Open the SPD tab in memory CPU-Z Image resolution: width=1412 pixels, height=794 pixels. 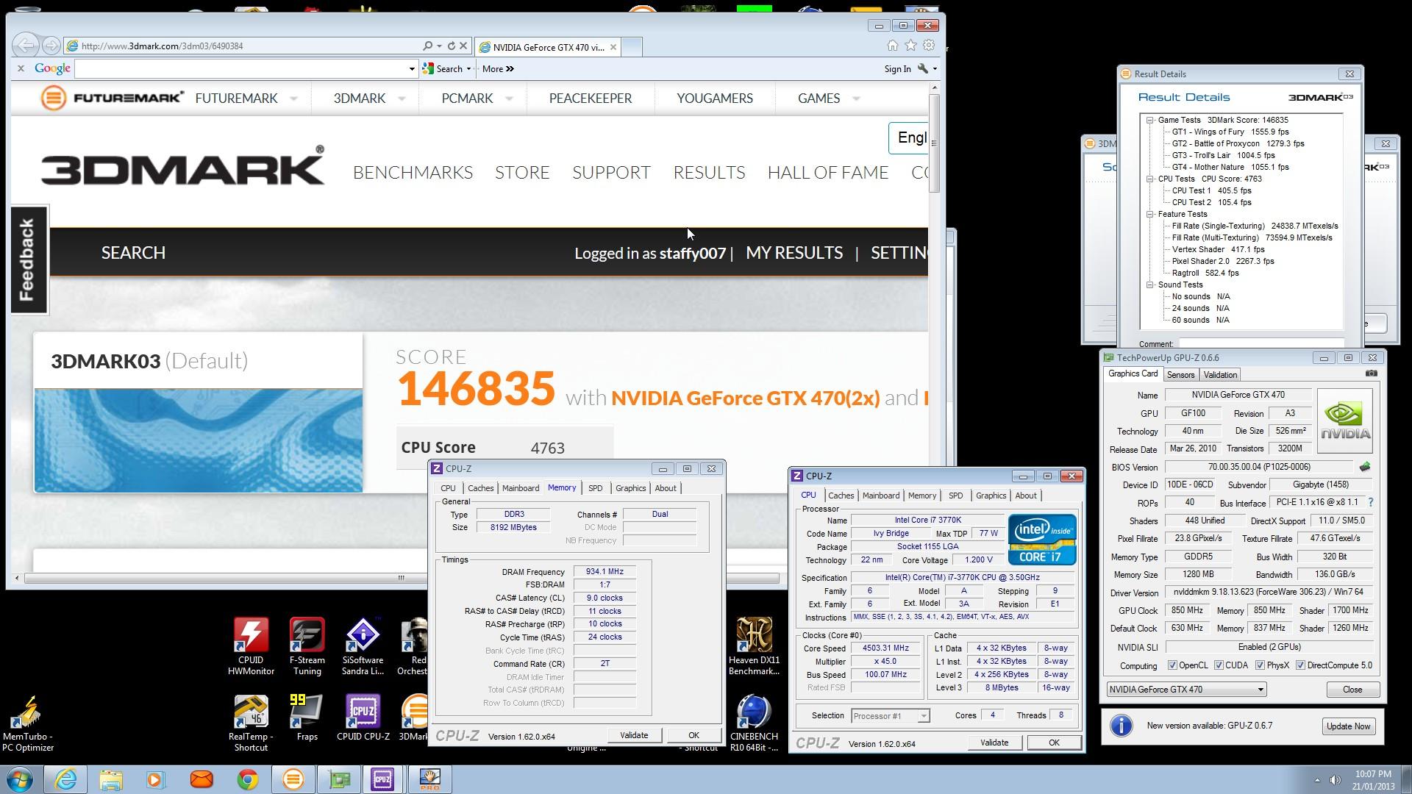click(x=595, y=488)
